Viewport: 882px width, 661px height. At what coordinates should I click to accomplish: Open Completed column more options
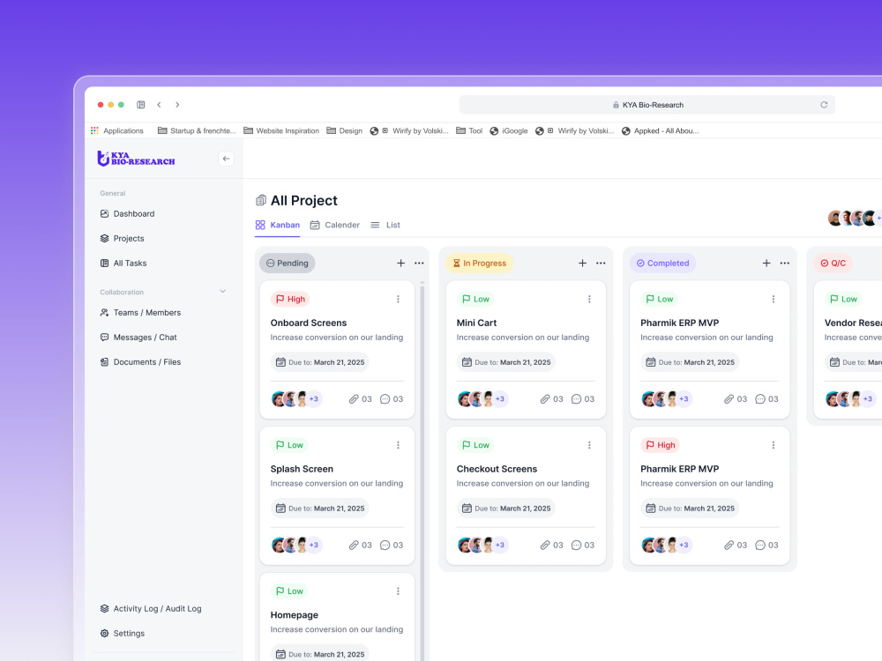(785, 263)
